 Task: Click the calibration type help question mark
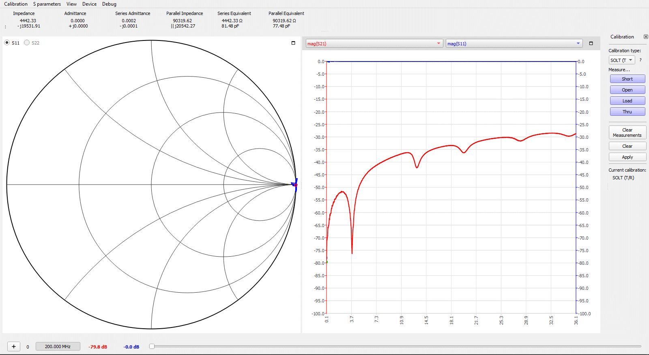640,60
